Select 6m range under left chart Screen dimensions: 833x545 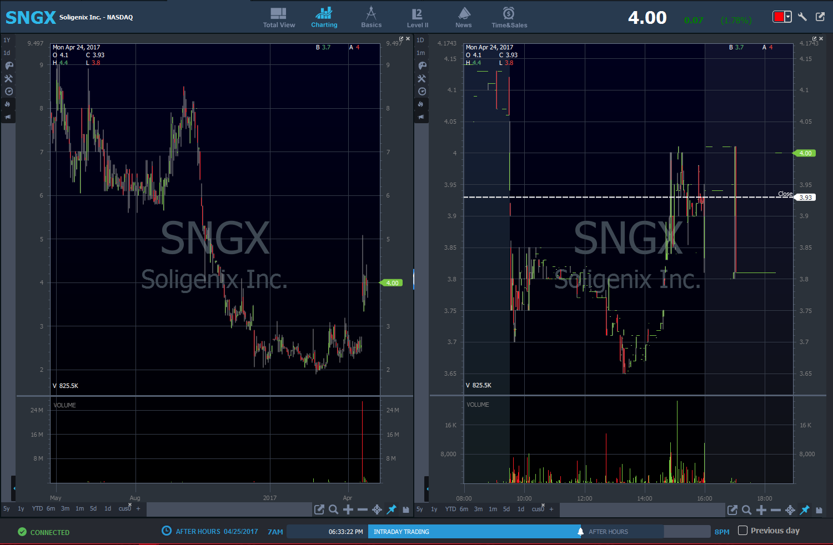[51, 509]
